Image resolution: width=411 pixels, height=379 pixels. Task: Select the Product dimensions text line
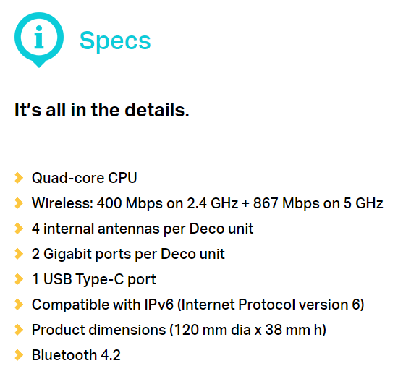click(x=179, y=330)
